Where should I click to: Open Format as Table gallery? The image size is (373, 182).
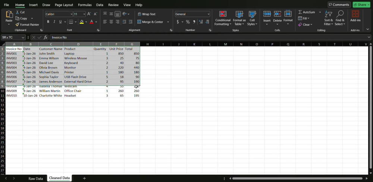click(x=239, y=18)
